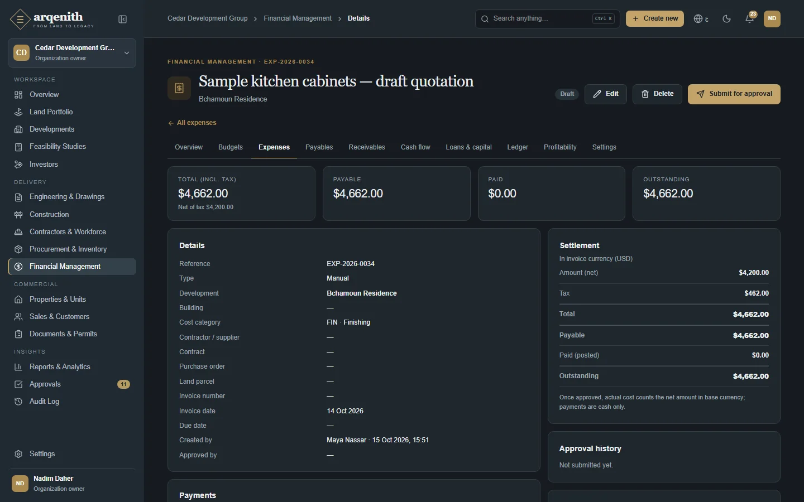Collapse the sidebar panel icon
The height and width of the screenshot is (502, 804).
click(x=123, y=20)
